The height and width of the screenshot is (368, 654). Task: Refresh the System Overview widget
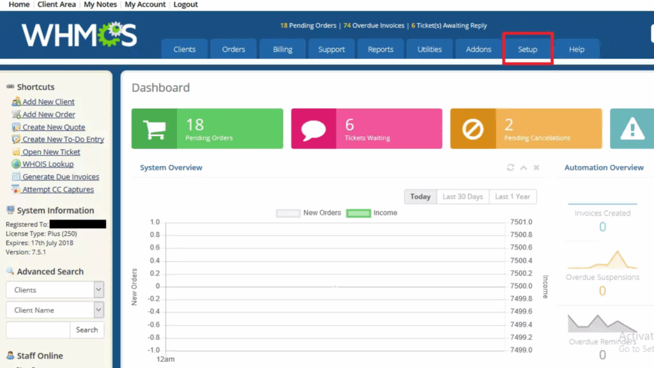click(510, 167)
